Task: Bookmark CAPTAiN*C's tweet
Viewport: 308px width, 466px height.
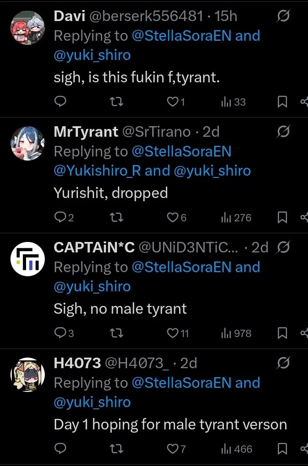Action: click(282, 333)
